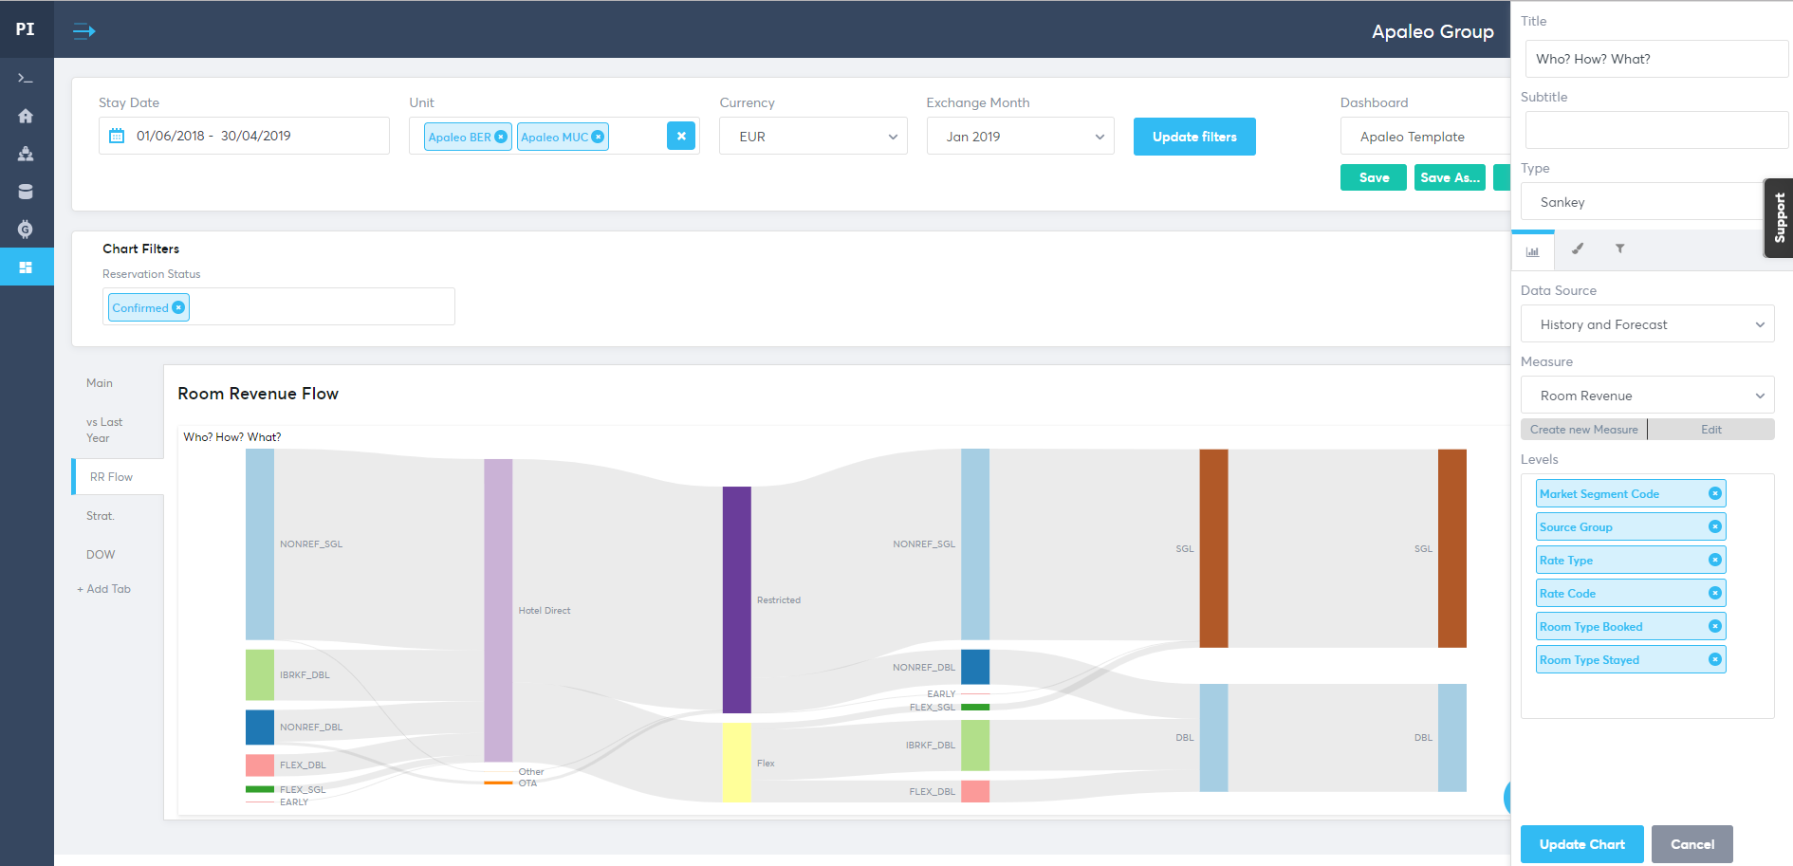Click the Save button

click(1374, 177)
